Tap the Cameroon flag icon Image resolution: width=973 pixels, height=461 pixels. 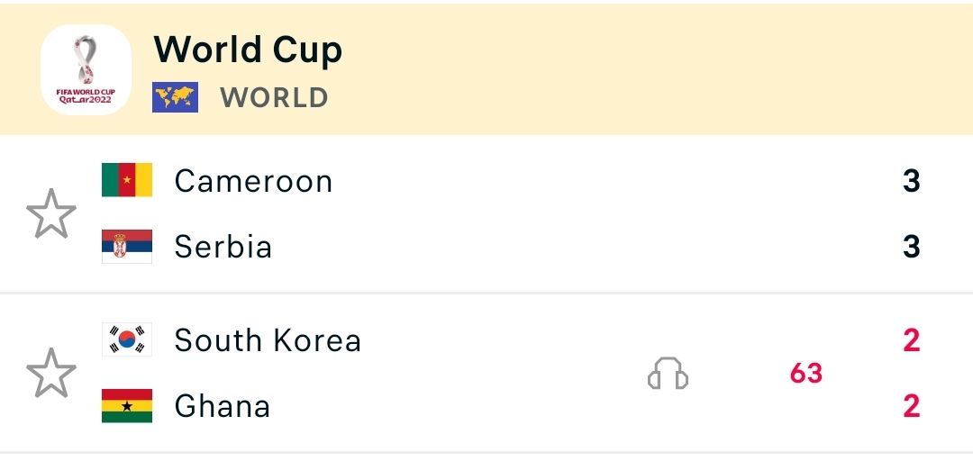pos(127,180)
